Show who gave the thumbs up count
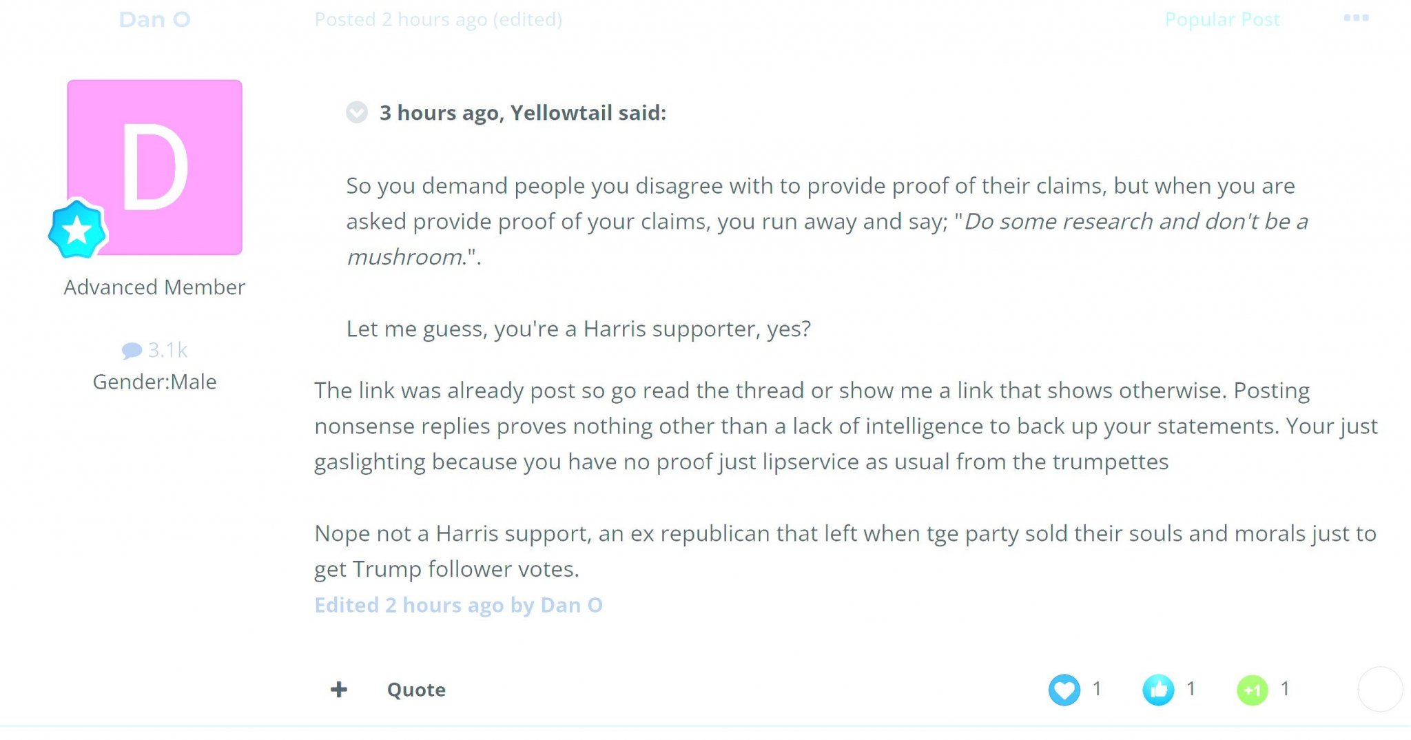 tap(1191, 688)
